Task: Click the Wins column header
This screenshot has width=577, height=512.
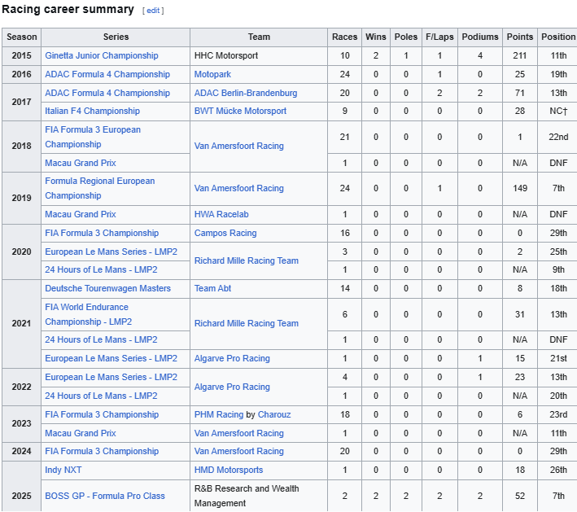Action: click(x=376, y=37)
